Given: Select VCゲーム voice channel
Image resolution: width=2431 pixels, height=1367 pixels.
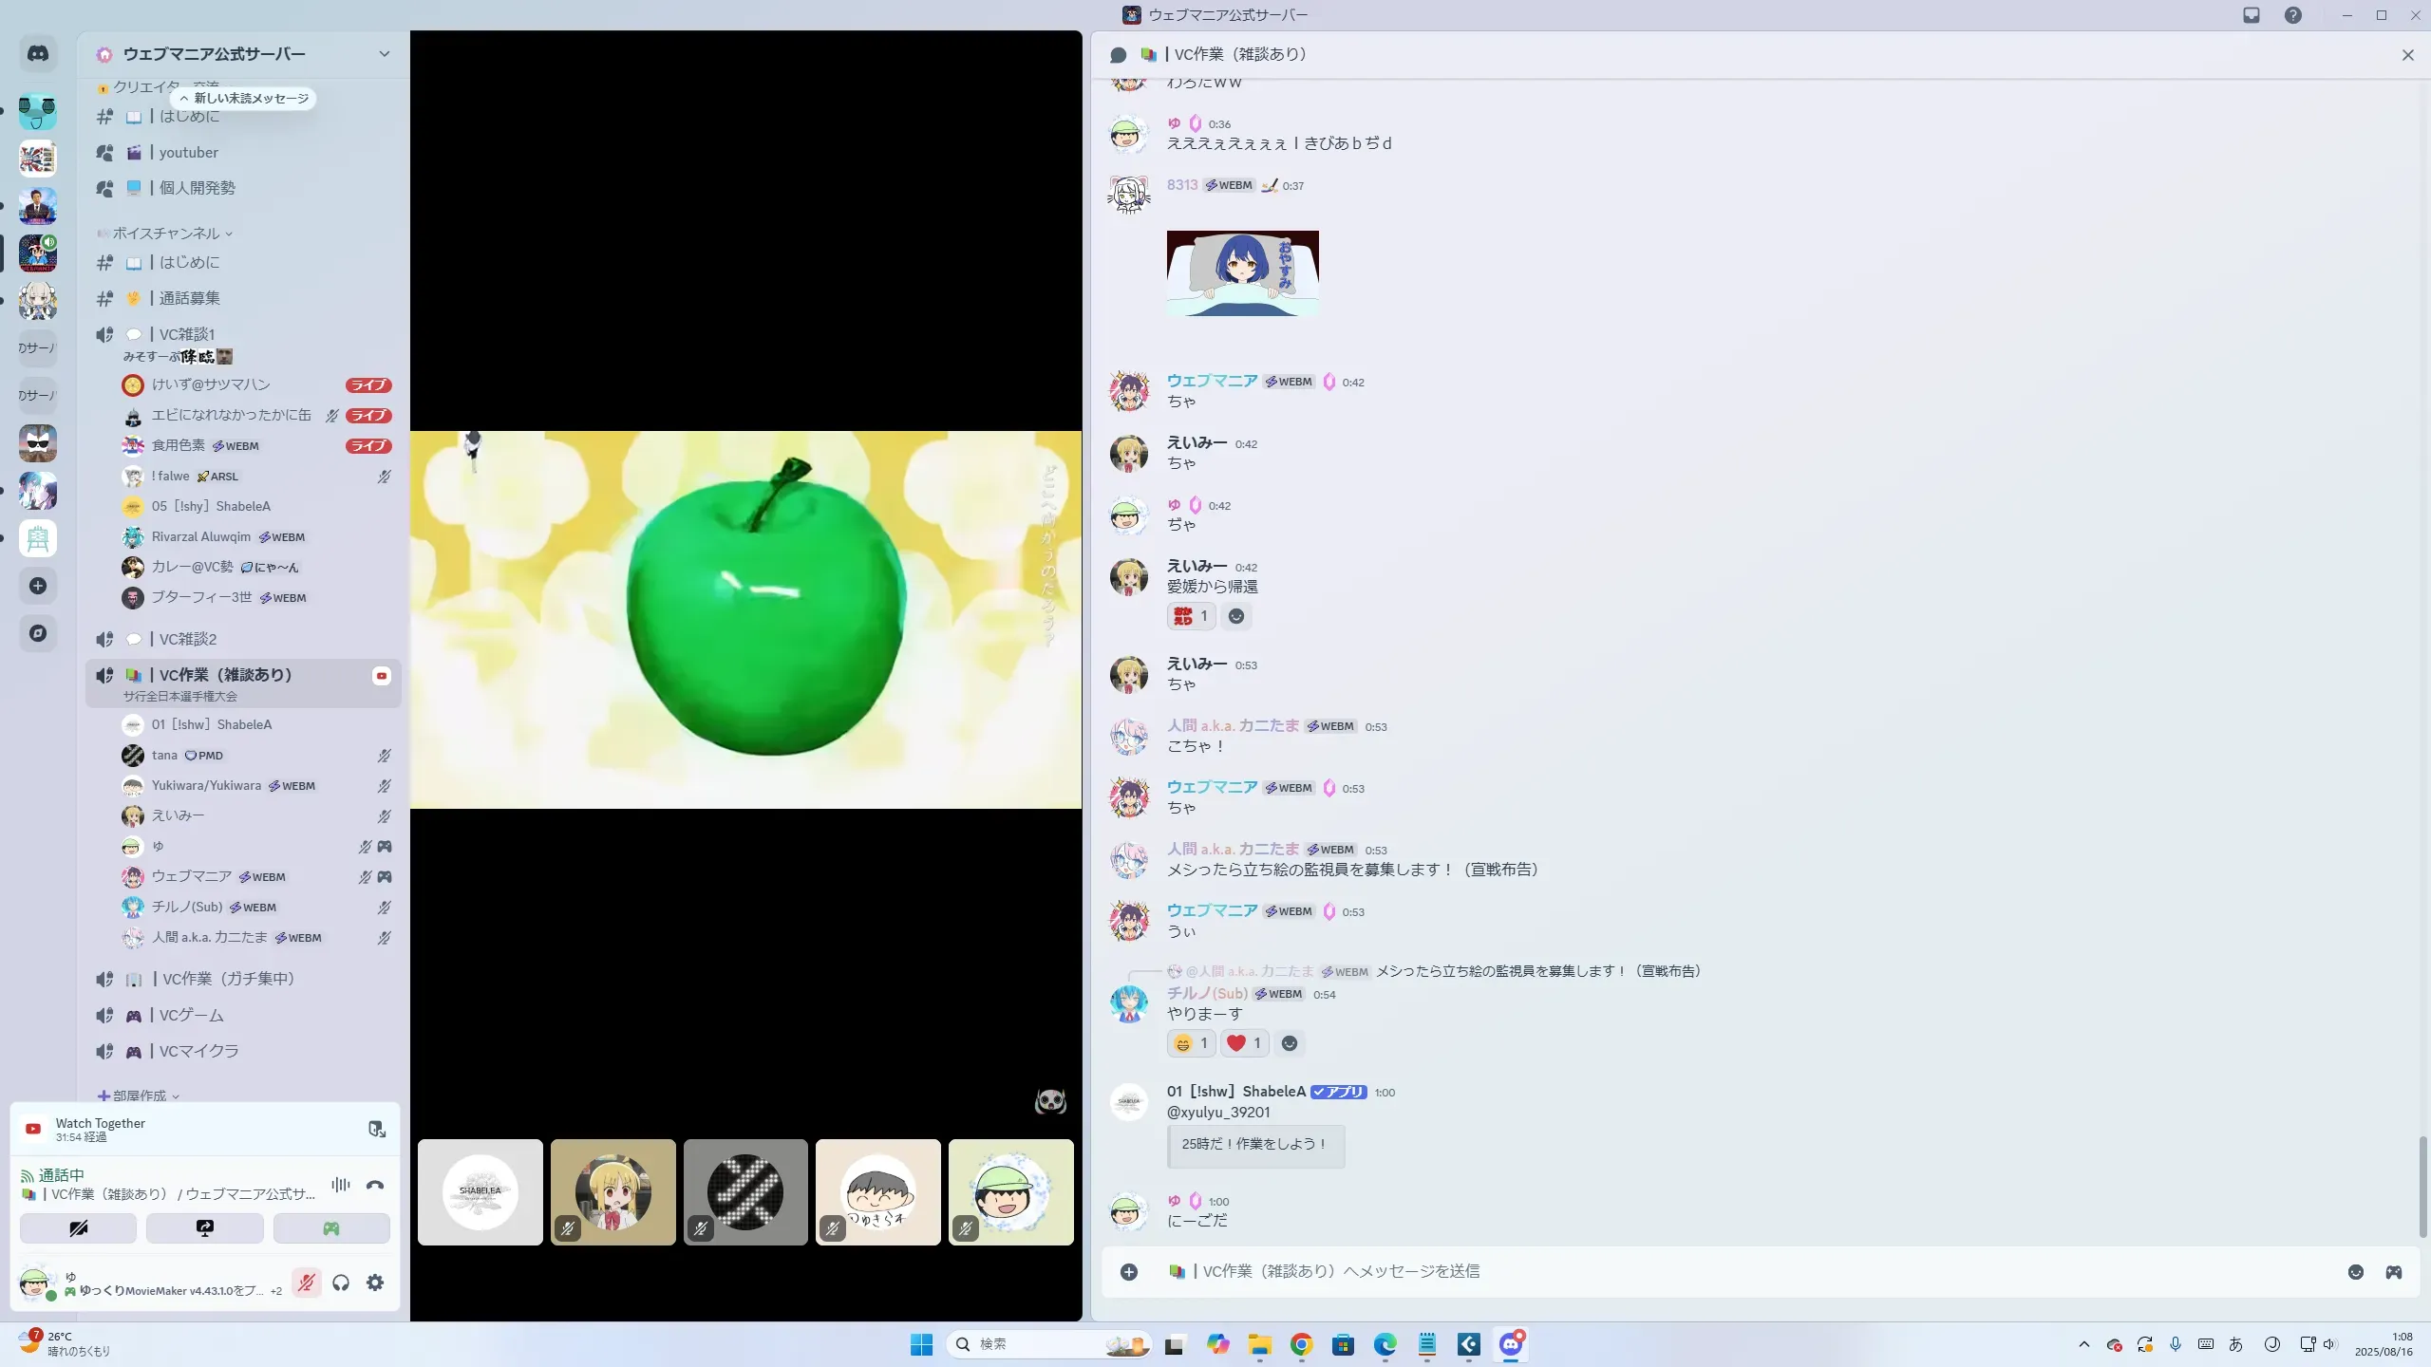Looking at the screenshot, I should tap(191, 1015).
